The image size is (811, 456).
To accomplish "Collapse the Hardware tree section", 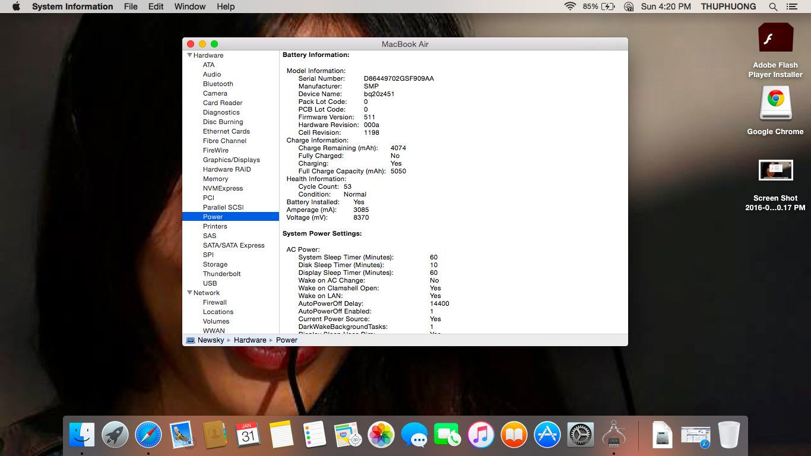I will (x=189, y=55).
